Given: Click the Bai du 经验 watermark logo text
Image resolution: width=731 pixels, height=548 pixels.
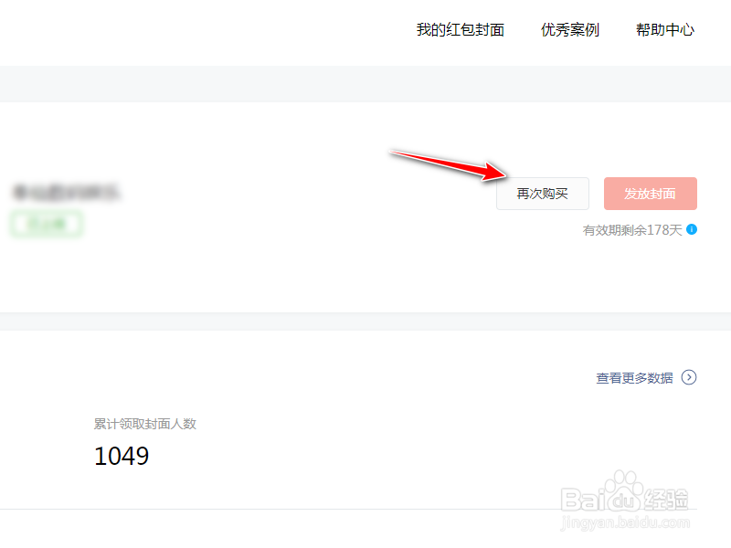Looking at the screenshot, I should tap(625, 500).
